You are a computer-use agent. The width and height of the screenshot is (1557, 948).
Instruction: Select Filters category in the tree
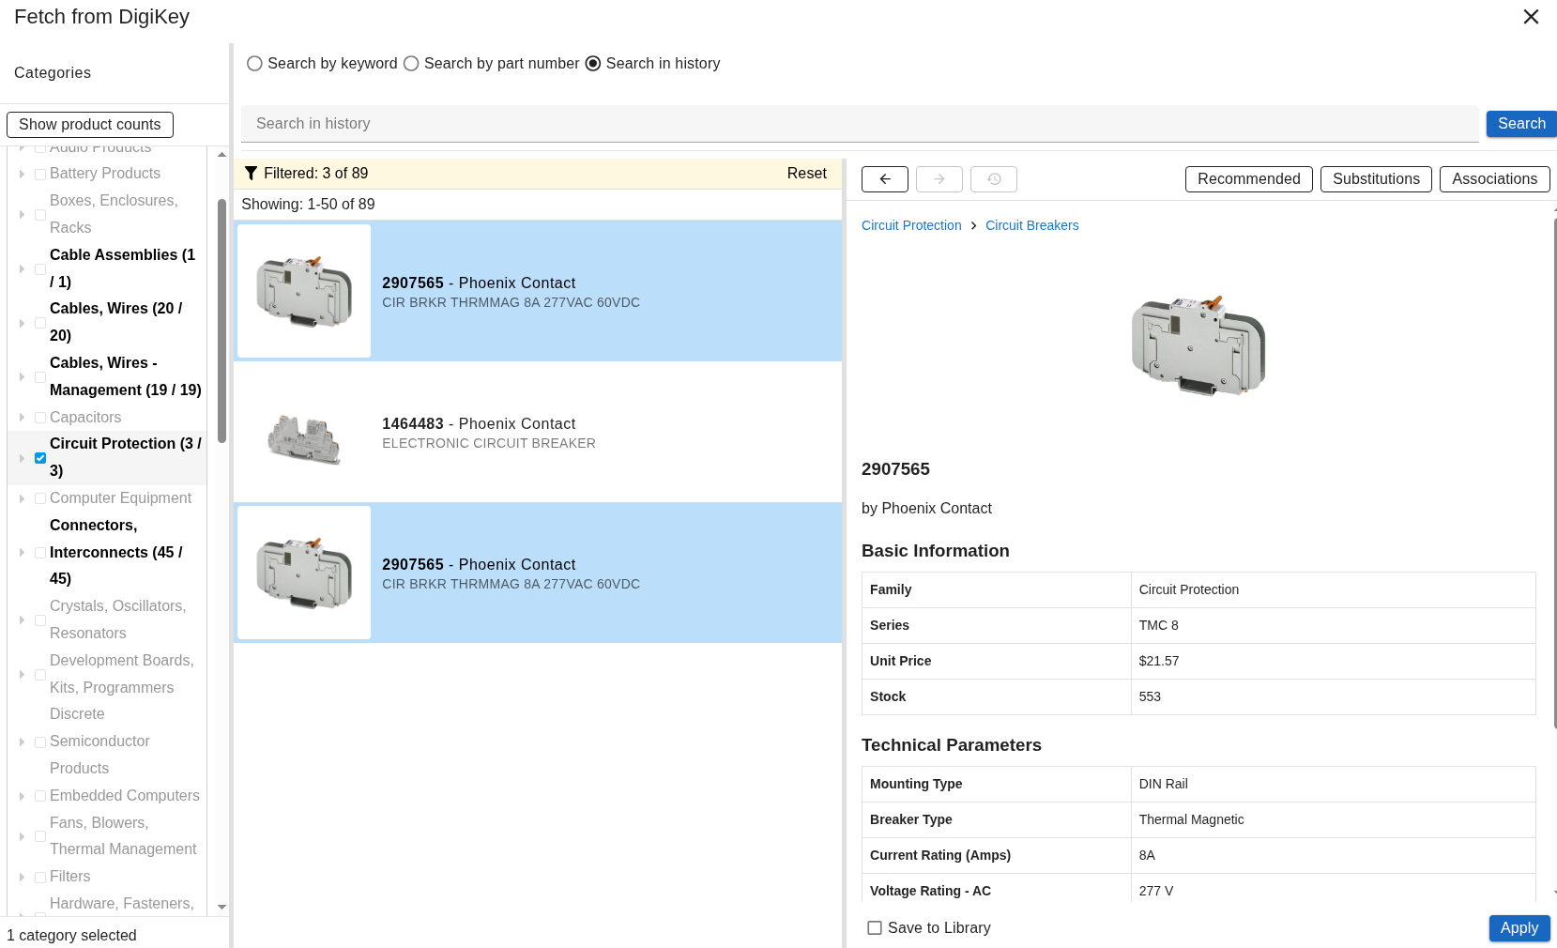(x=70, y=877)
